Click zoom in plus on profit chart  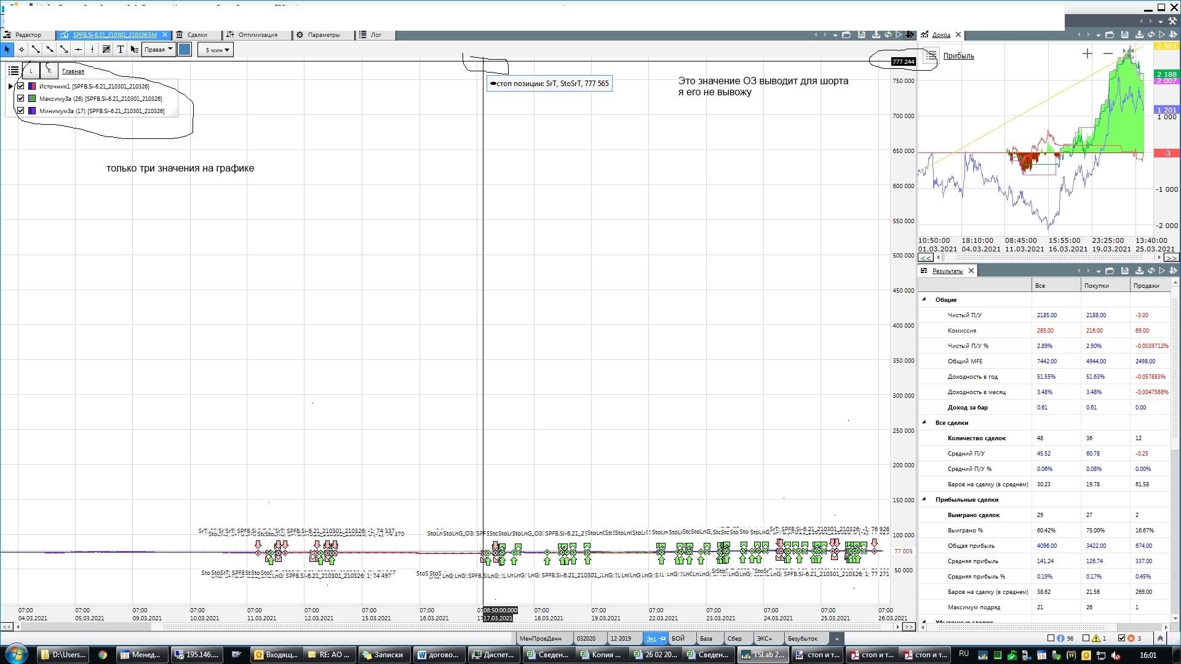(1087, 54)
